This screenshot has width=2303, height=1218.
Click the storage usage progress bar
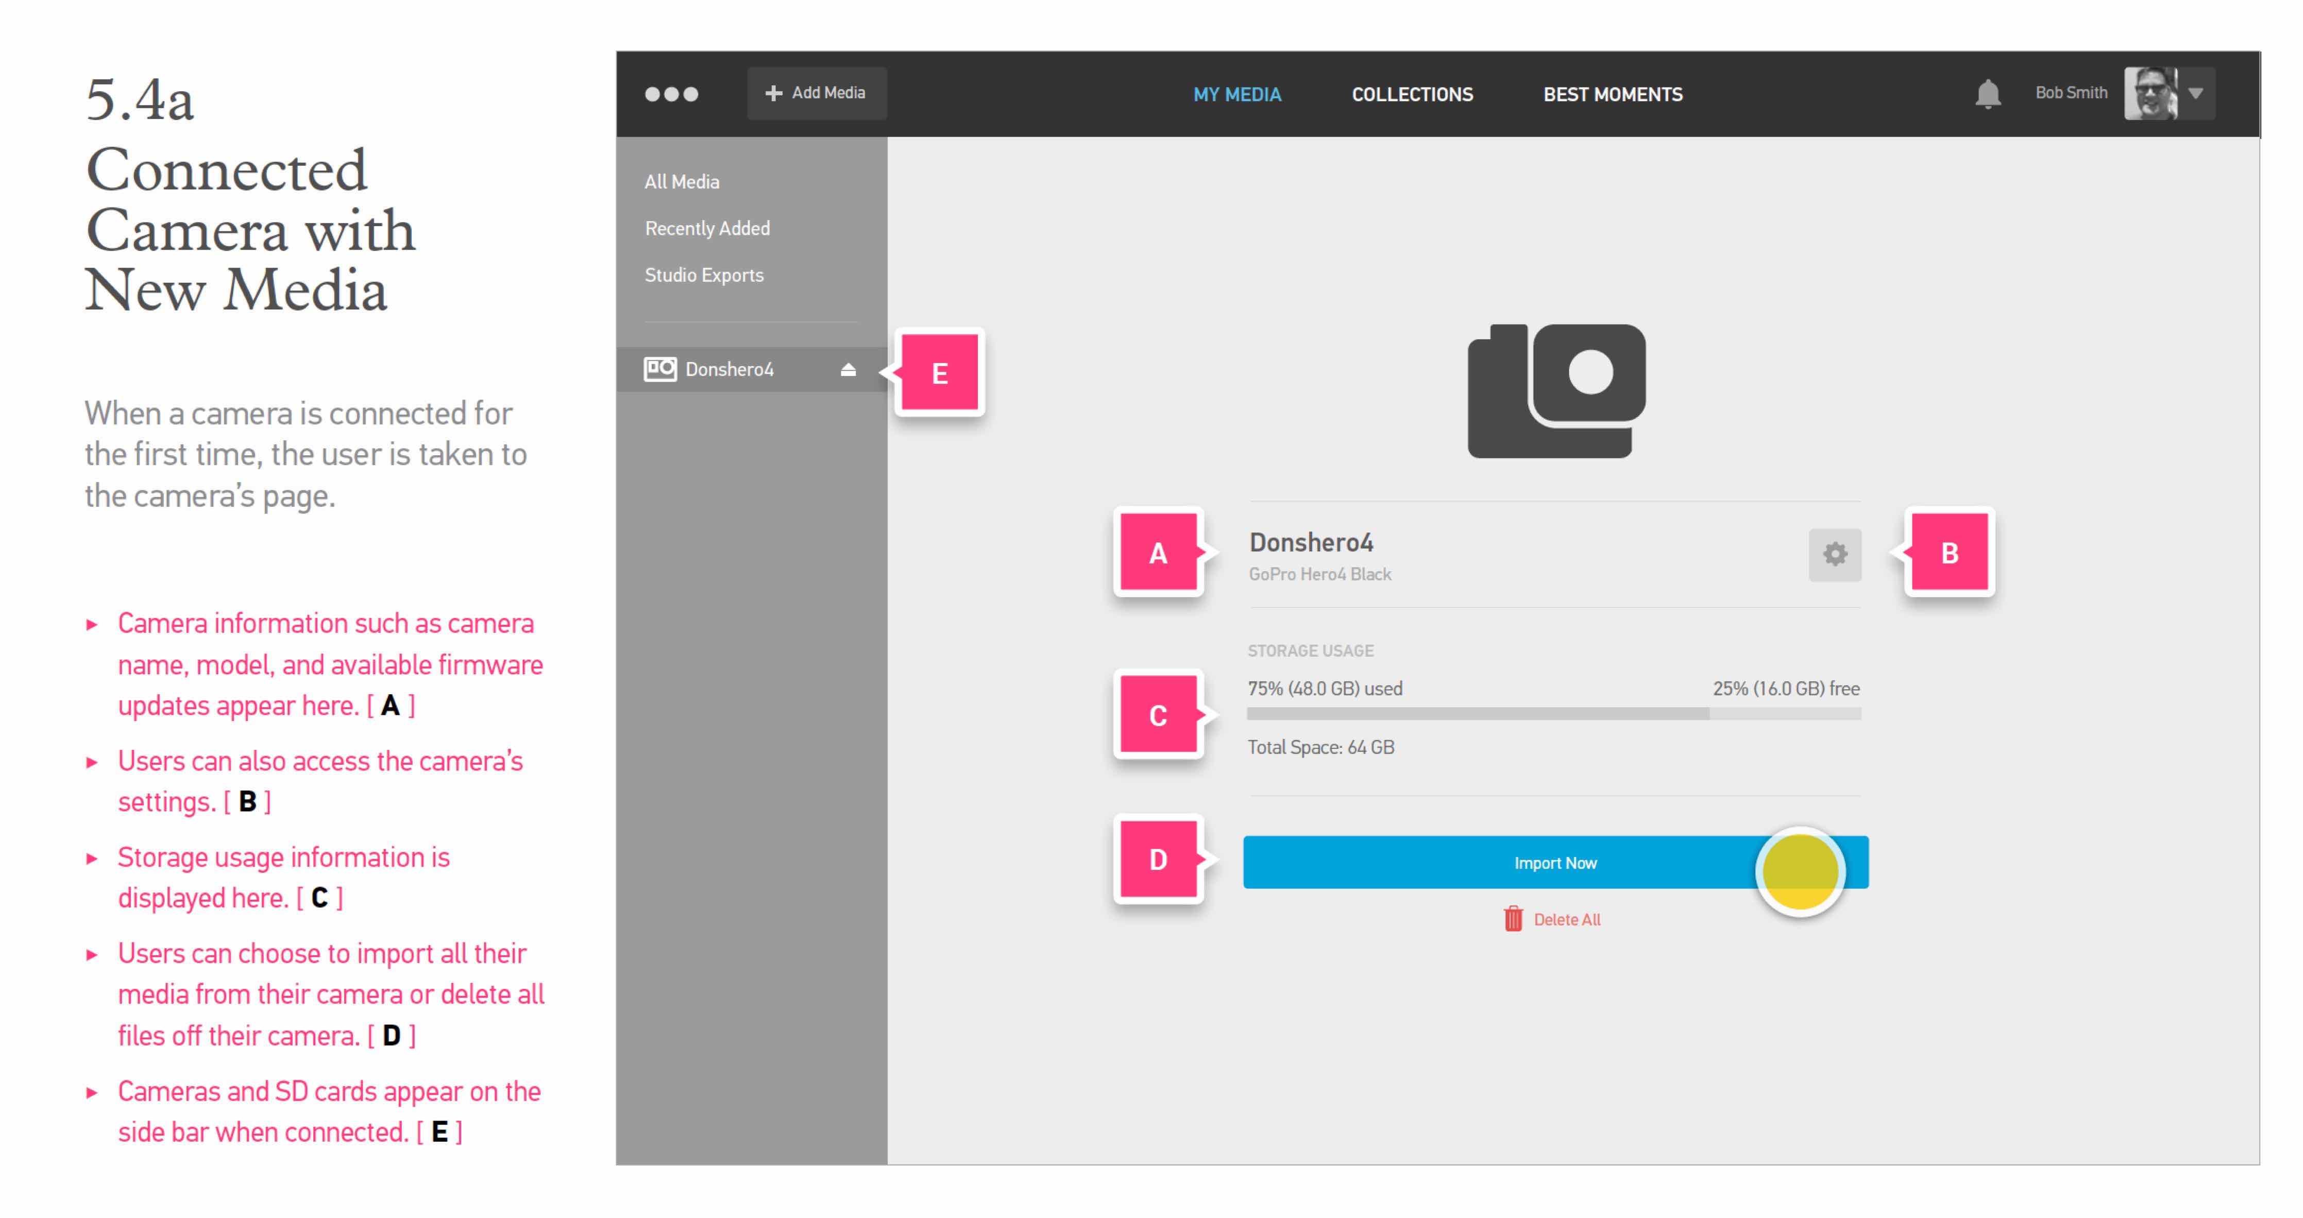(x=1553, y=713)
